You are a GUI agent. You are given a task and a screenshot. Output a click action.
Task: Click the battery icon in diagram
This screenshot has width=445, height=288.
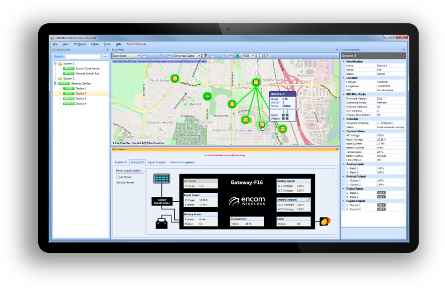point(162,224)
